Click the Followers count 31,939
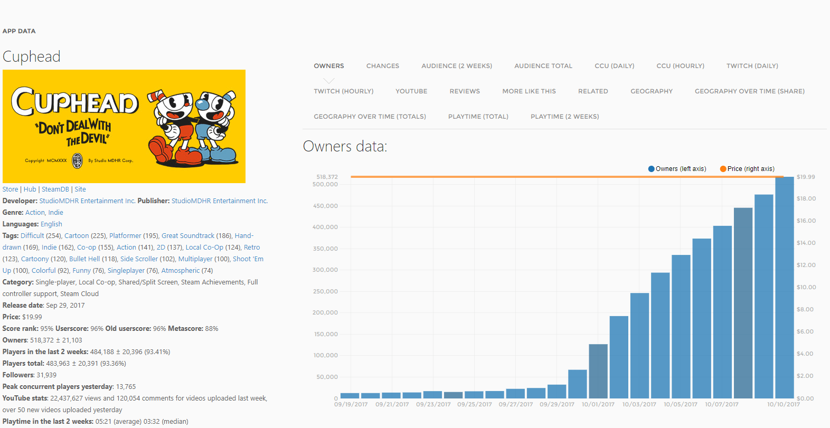 [46, 375]
